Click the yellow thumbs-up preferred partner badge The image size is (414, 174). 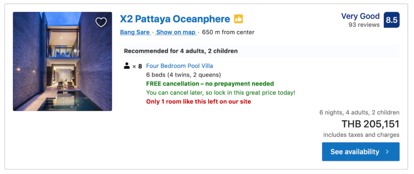[x=238, y=19]
